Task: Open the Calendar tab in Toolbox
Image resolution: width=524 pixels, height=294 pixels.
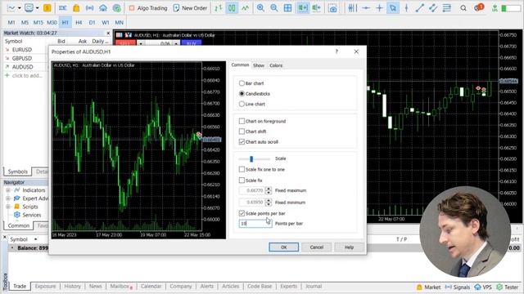Action: click(x=151, y=286)
